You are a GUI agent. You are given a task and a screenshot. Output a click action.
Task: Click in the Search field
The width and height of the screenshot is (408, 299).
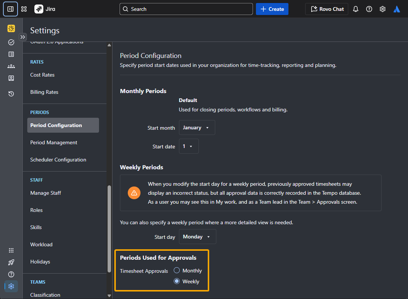(x=186, y=9)
